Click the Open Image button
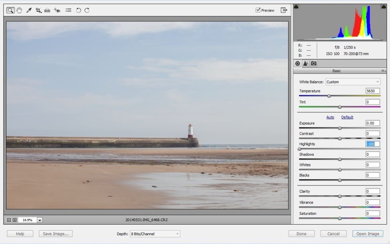The height and width of the screenshot is (244, 390). [x=368, y=234]
